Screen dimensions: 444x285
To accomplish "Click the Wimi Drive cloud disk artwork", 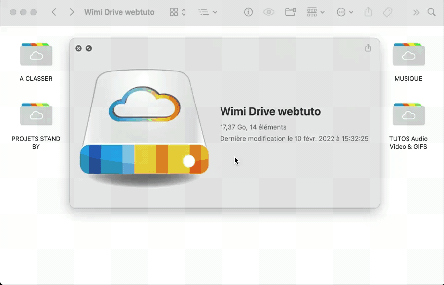I will point(144,123).
